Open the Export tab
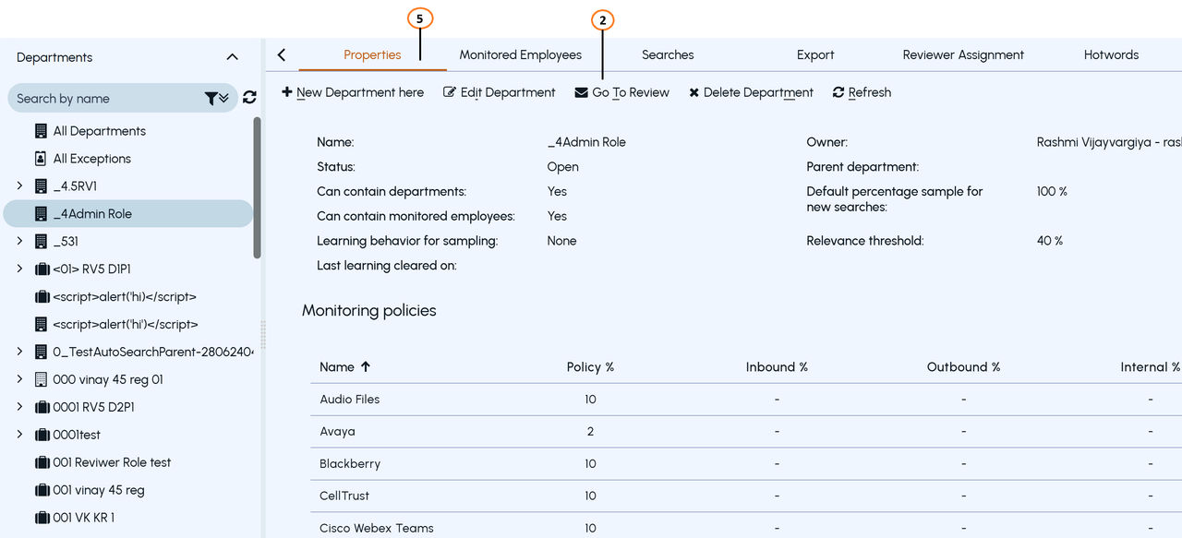1182x538 pixels. 815,55
